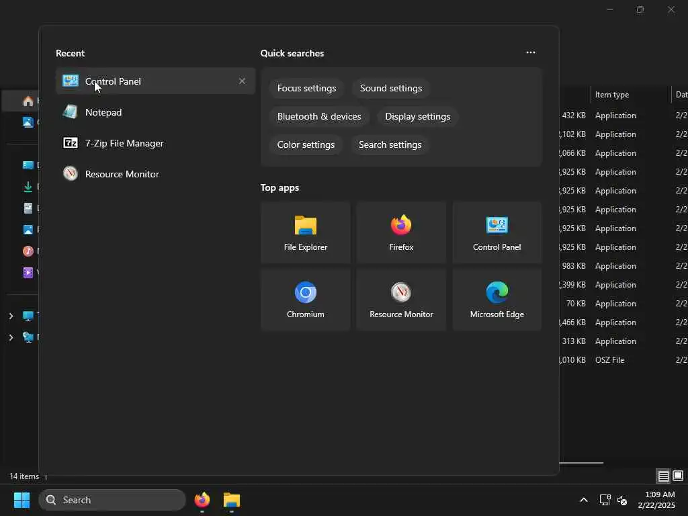This screenshot has width=688, height=516.
Task: Select the 983 KB Application row
Action: coord(623,266)
